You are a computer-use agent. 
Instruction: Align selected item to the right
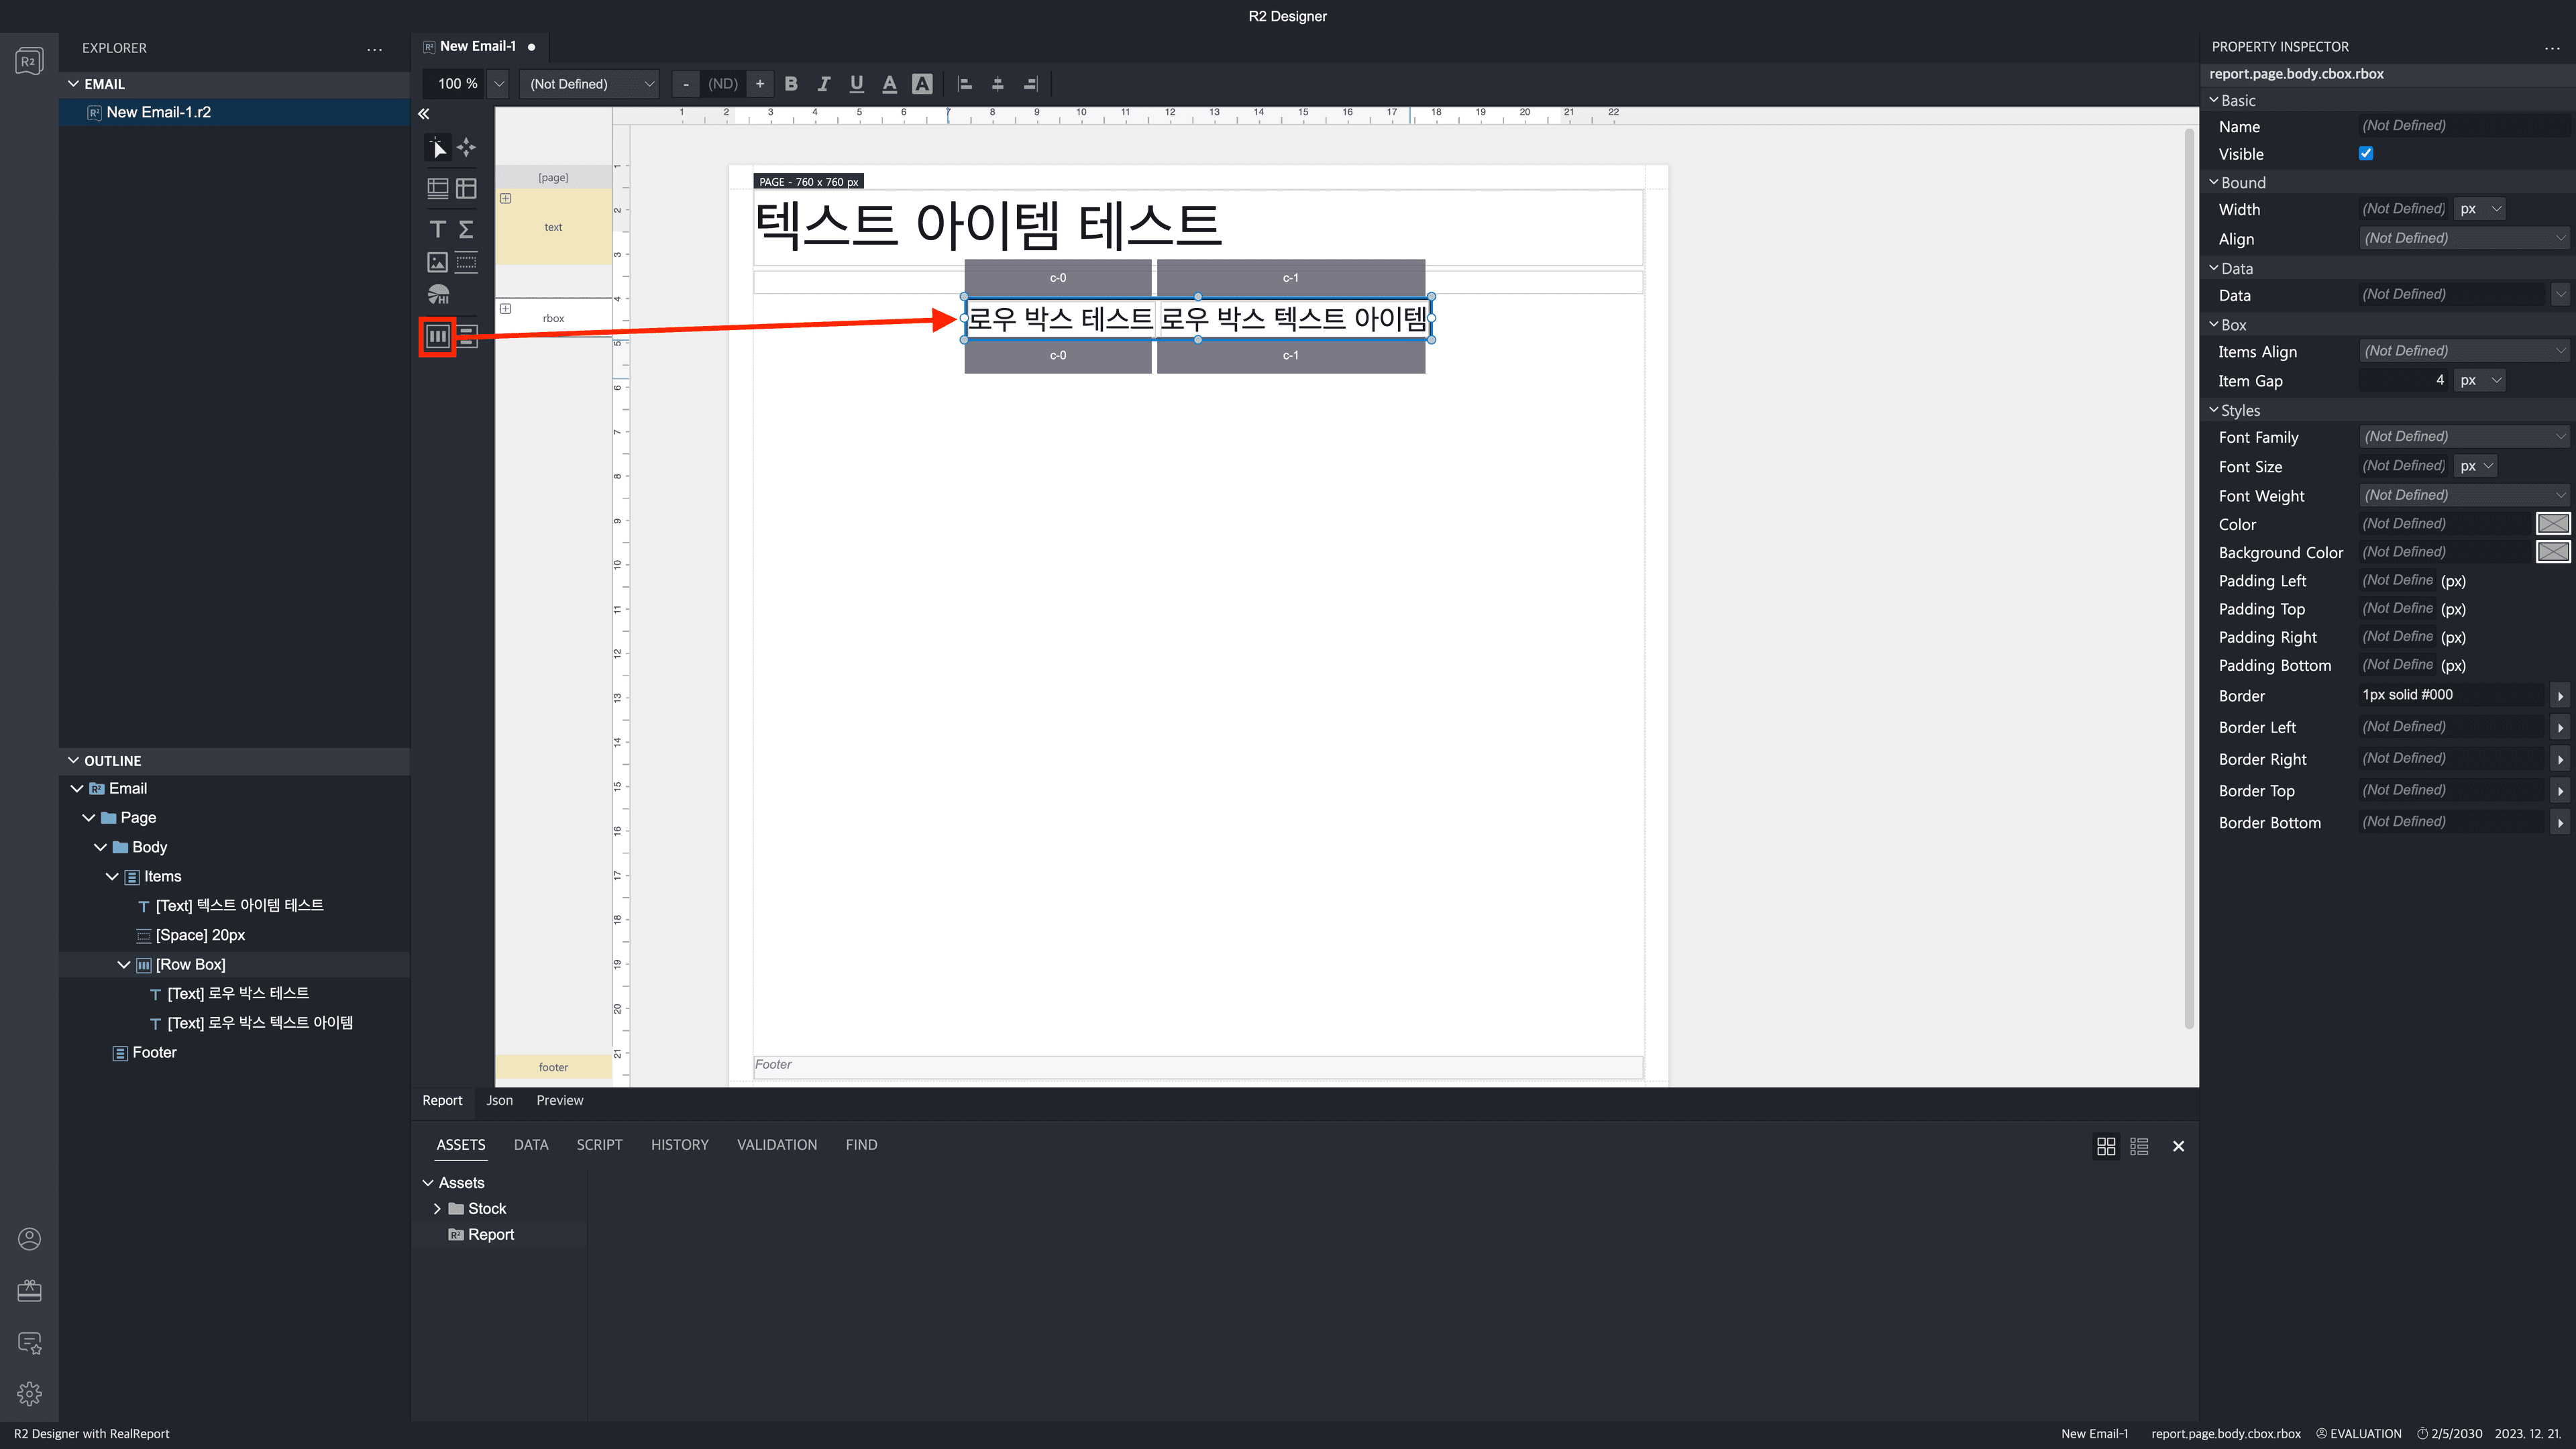(x=1030, y=84)
